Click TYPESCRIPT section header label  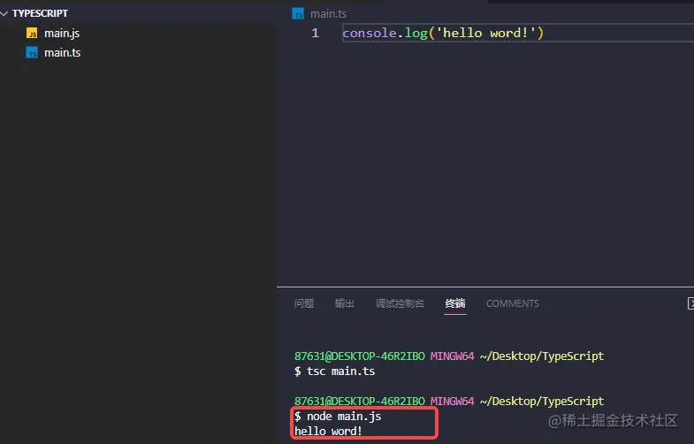[x=40, y=14]
